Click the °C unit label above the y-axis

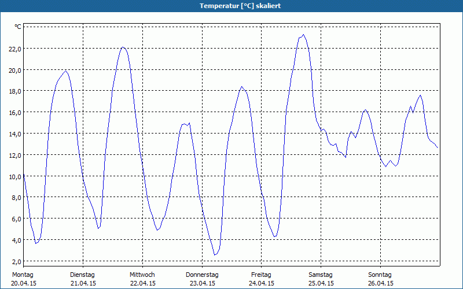pos(18,27)
